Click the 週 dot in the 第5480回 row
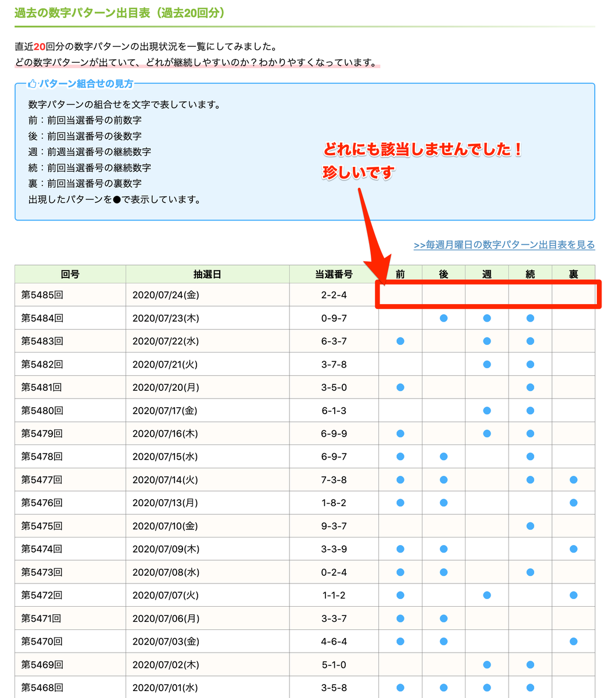 pyautogui.click(x=487, y=410)
